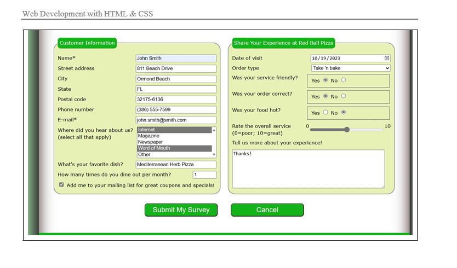Click the State field containing FL
Viewport: 457px width, 268px height.
click(176, 89)
